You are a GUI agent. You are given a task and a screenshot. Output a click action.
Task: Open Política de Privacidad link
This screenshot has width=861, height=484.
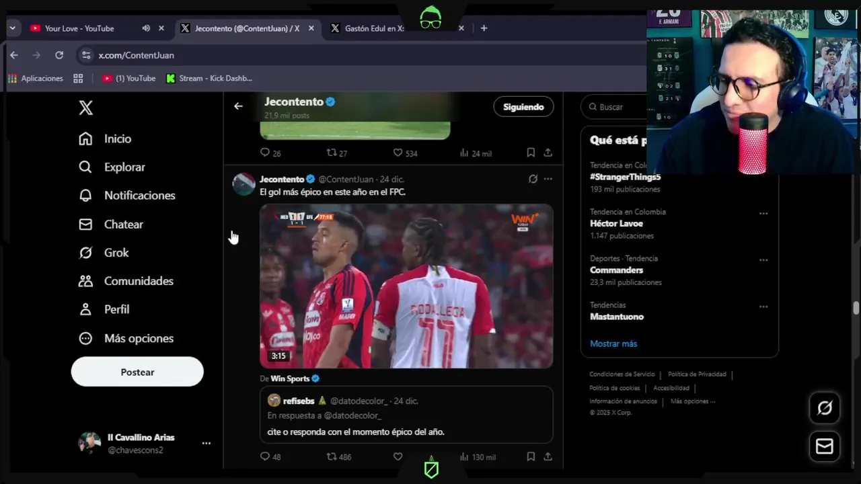(x=697, y=374)
